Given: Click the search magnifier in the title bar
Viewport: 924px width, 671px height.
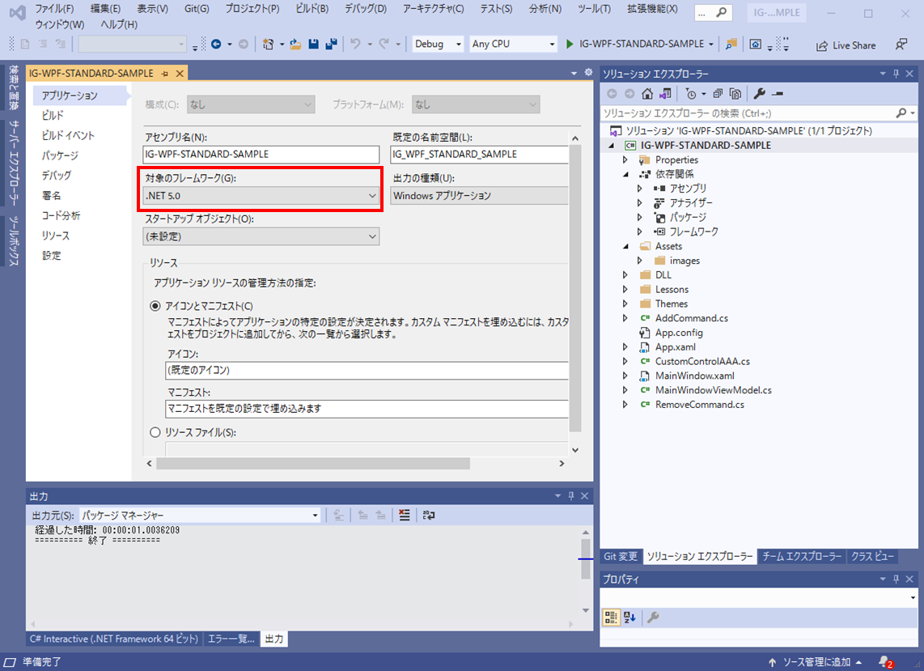Looking at the screenshot, I should (x=721, y=12).
